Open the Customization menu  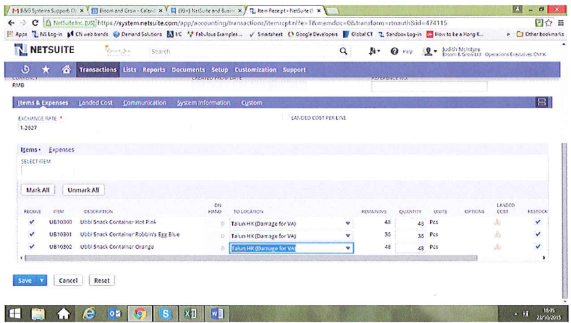[255, 69]
